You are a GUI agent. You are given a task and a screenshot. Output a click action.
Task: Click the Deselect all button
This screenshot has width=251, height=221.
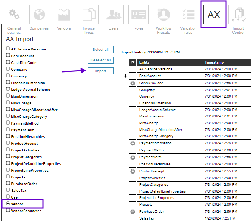click(100, 60)
